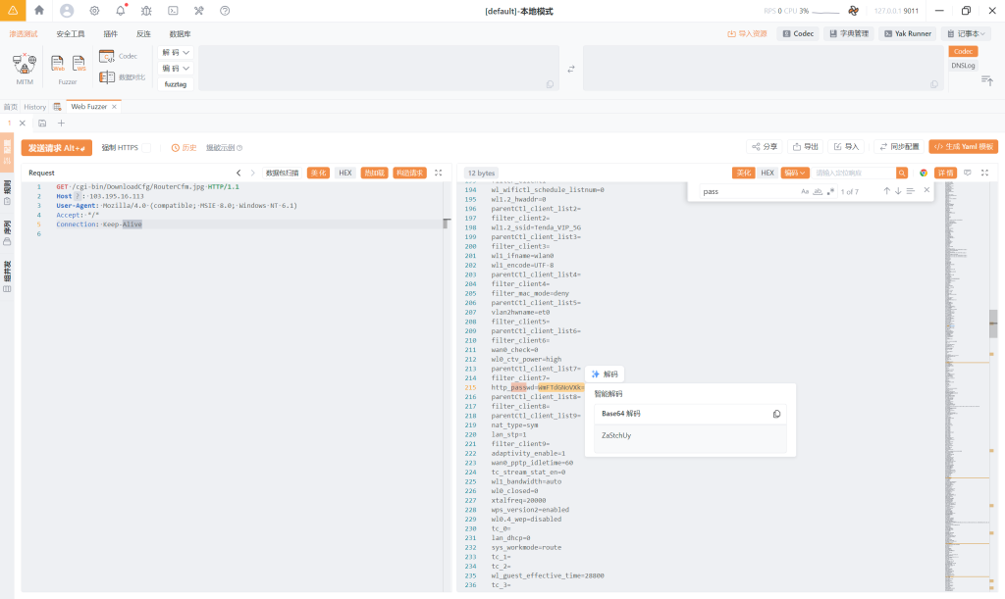Open the response 编码 dropdown
Viewport: 1005px width, 599px height.
(x=791, y=173)
